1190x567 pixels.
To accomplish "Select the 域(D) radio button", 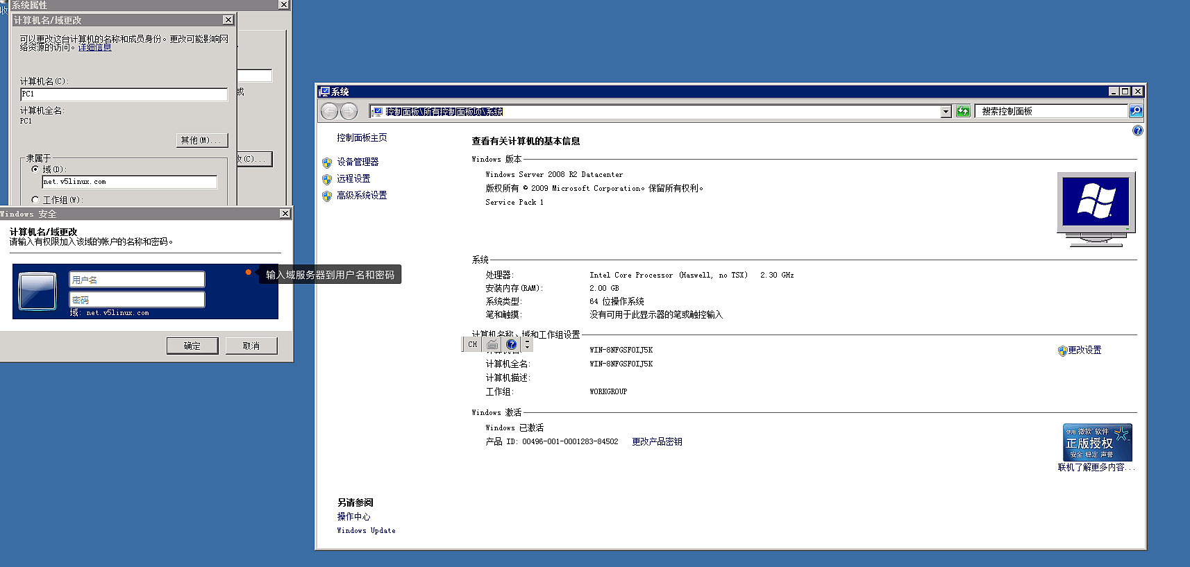I will pos(35,169).
